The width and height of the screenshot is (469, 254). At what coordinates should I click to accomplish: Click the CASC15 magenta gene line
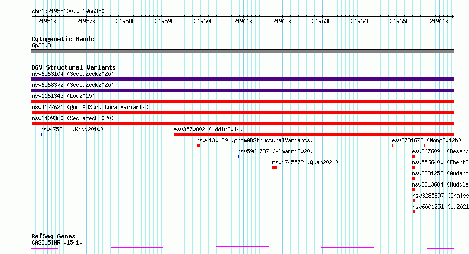[x=242, y=248]
